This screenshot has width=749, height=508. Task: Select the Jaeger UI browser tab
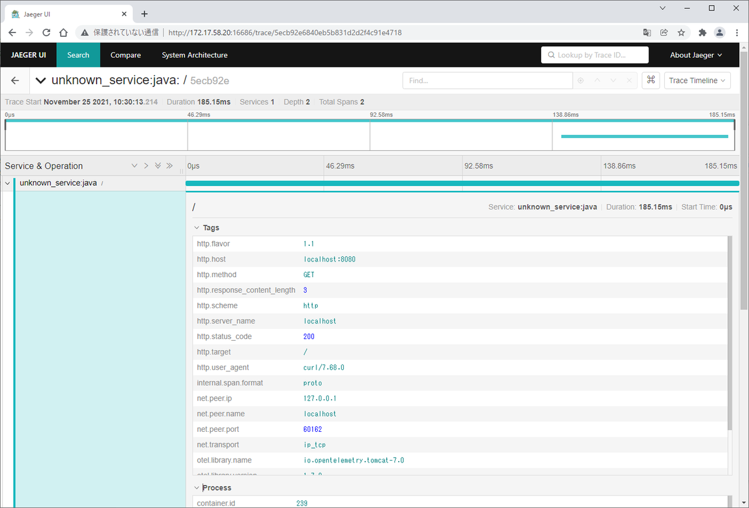(69, 14)
